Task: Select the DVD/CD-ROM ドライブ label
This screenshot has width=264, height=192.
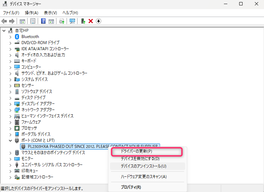Action: tap(40, 42)
